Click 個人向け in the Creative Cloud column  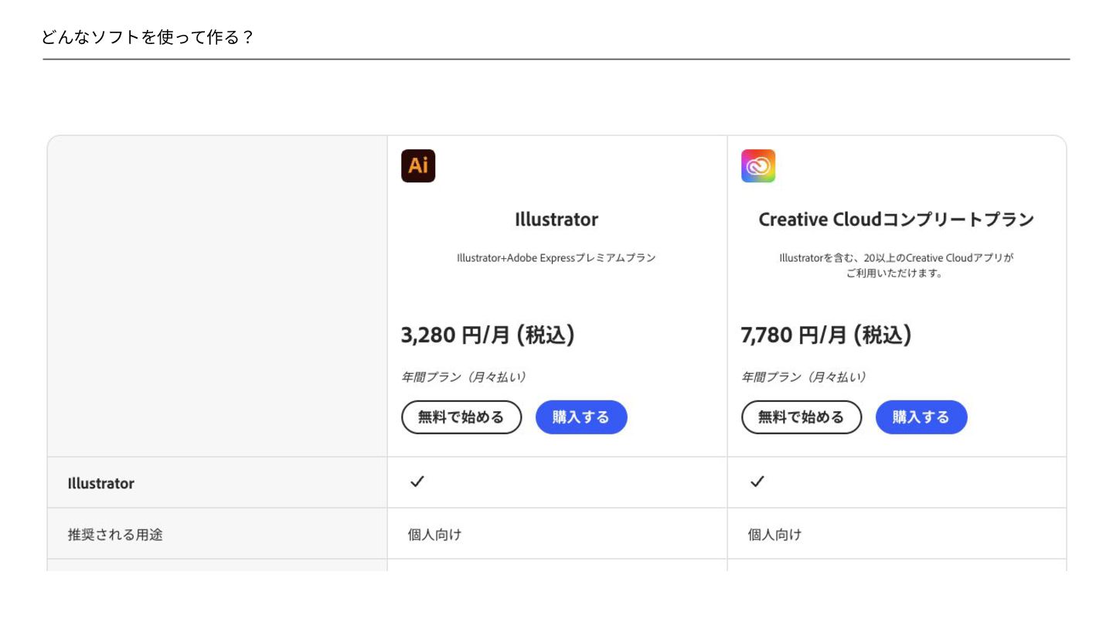[x=775, y=534]
